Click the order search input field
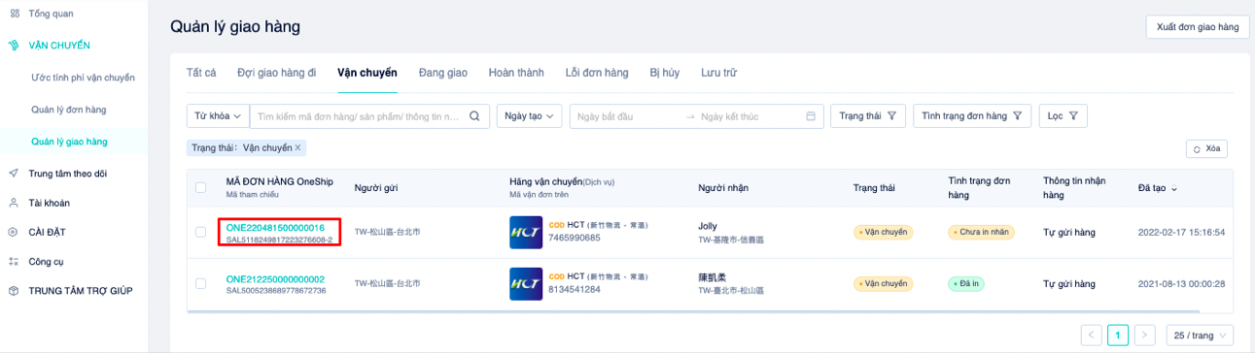Viewport: 1255px width, 353px height. pos(360,116)
